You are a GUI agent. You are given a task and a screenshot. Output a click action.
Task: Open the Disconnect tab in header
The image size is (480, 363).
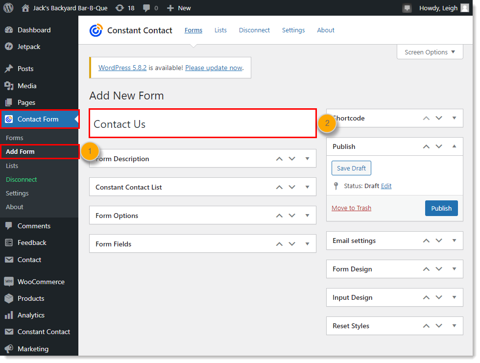pyautogui.click(x=254, y=30)
